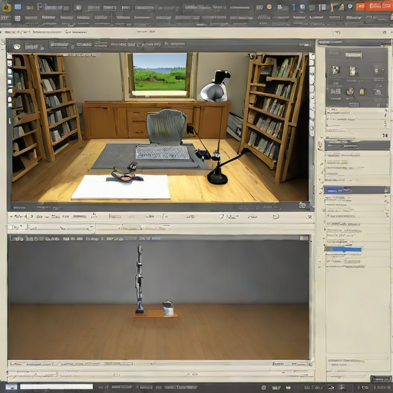Screen dimensions: 393x393
Task: Collapse the dark gray section header in right sidebar
Action: 357,146
